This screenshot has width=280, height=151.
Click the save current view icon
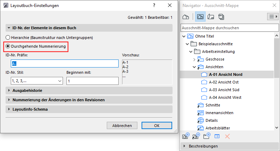pyautogui.click(x=186, y=136)
